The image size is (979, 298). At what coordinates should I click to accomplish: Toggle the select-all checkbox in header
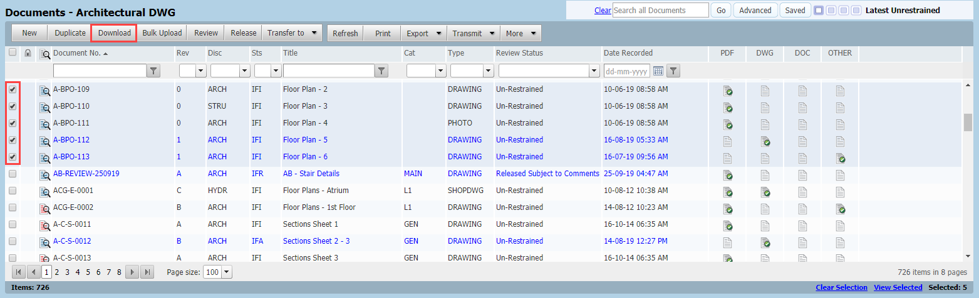click(13, 52)
